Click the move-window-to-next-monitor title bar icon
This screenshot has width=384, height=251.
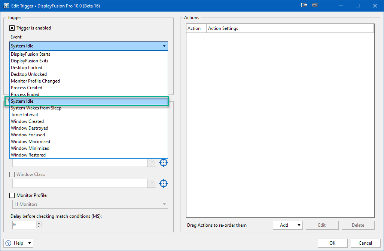tap(304, 6)
